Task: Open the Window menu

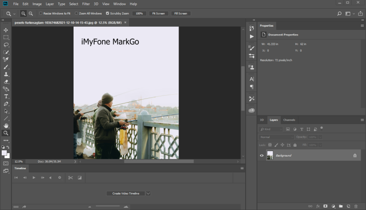Action: [x=120, y=4]
